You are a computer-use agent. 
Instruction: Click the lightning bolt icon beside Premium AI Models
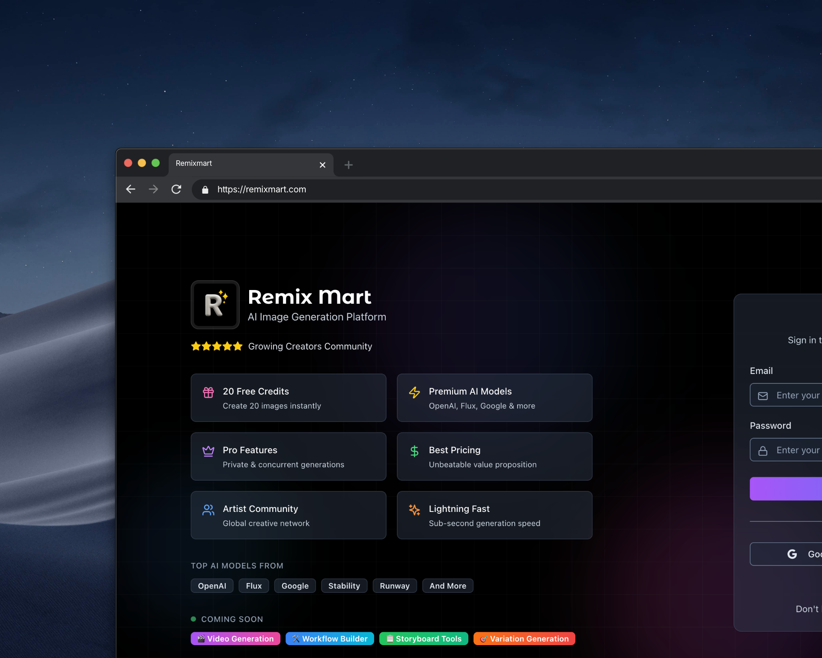(414, 392)
